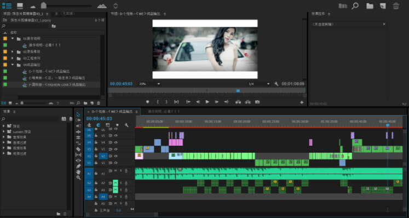Click the large New Item icon at top right

pyautogui.click(x=383, y=5)
